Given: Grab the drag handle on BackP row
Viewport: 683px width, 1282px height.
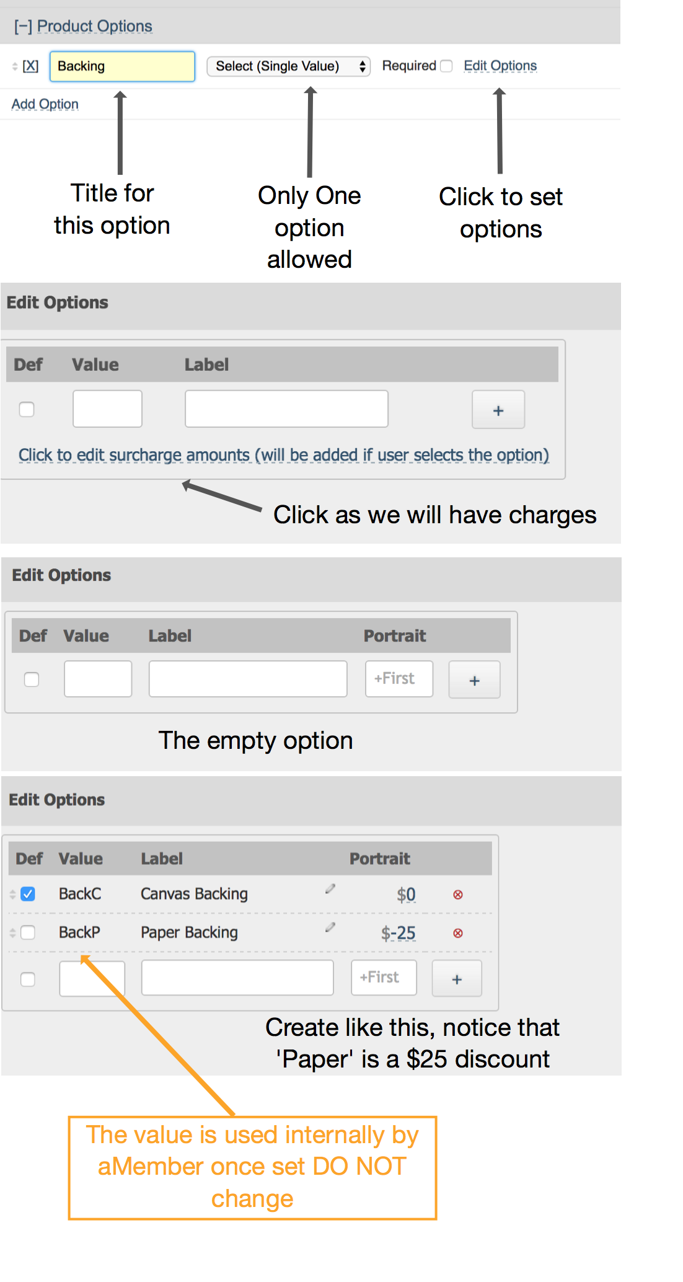Looking at the screenshot, I should tap(12, 932).
